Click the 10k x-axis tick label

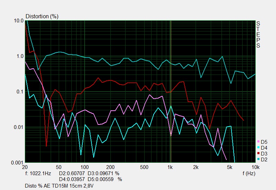pyautogui.click(x=256, y=167)
